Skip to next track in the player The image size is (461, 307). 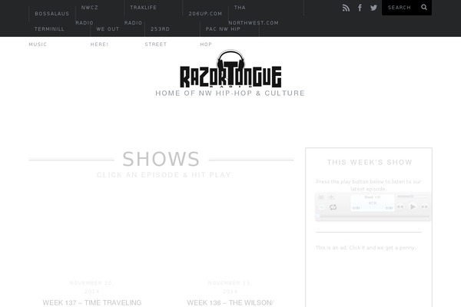click(425, 206)
